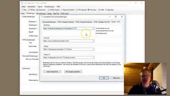Image resolution: width=170 pixels, height=96 pixels.
Task: Expand the Bootstrap URL dropdown arrow
Action: click(x=93, y=29)
